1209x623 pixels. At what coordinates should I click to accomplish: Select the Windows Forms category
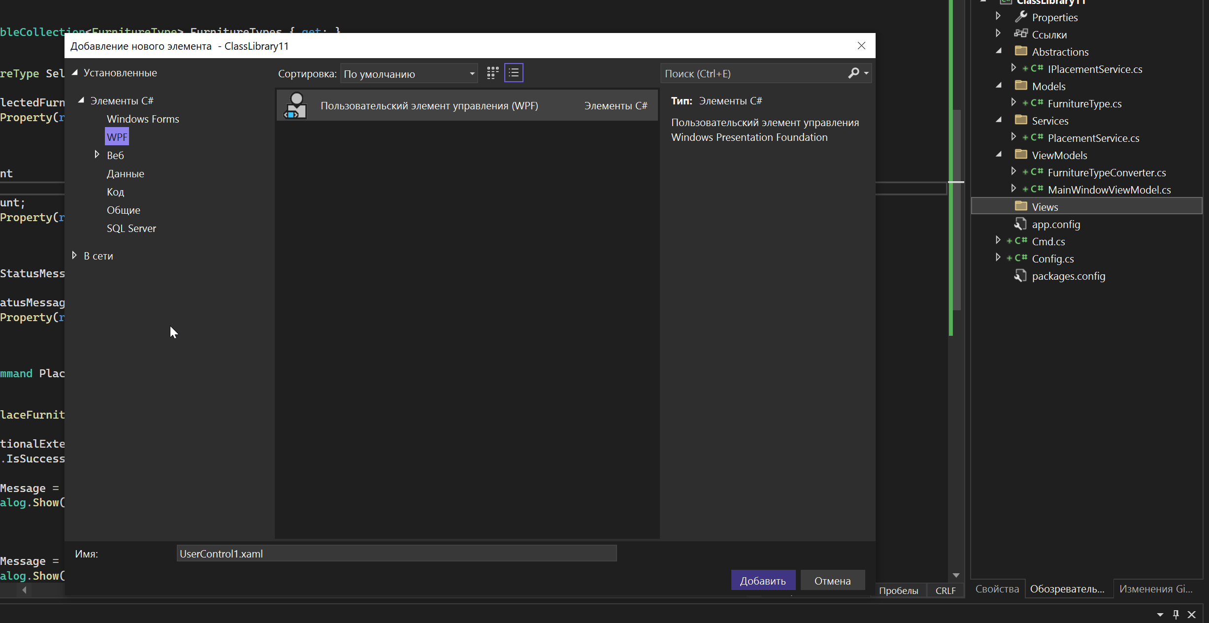pyautogui.click(x=143, y=119)
